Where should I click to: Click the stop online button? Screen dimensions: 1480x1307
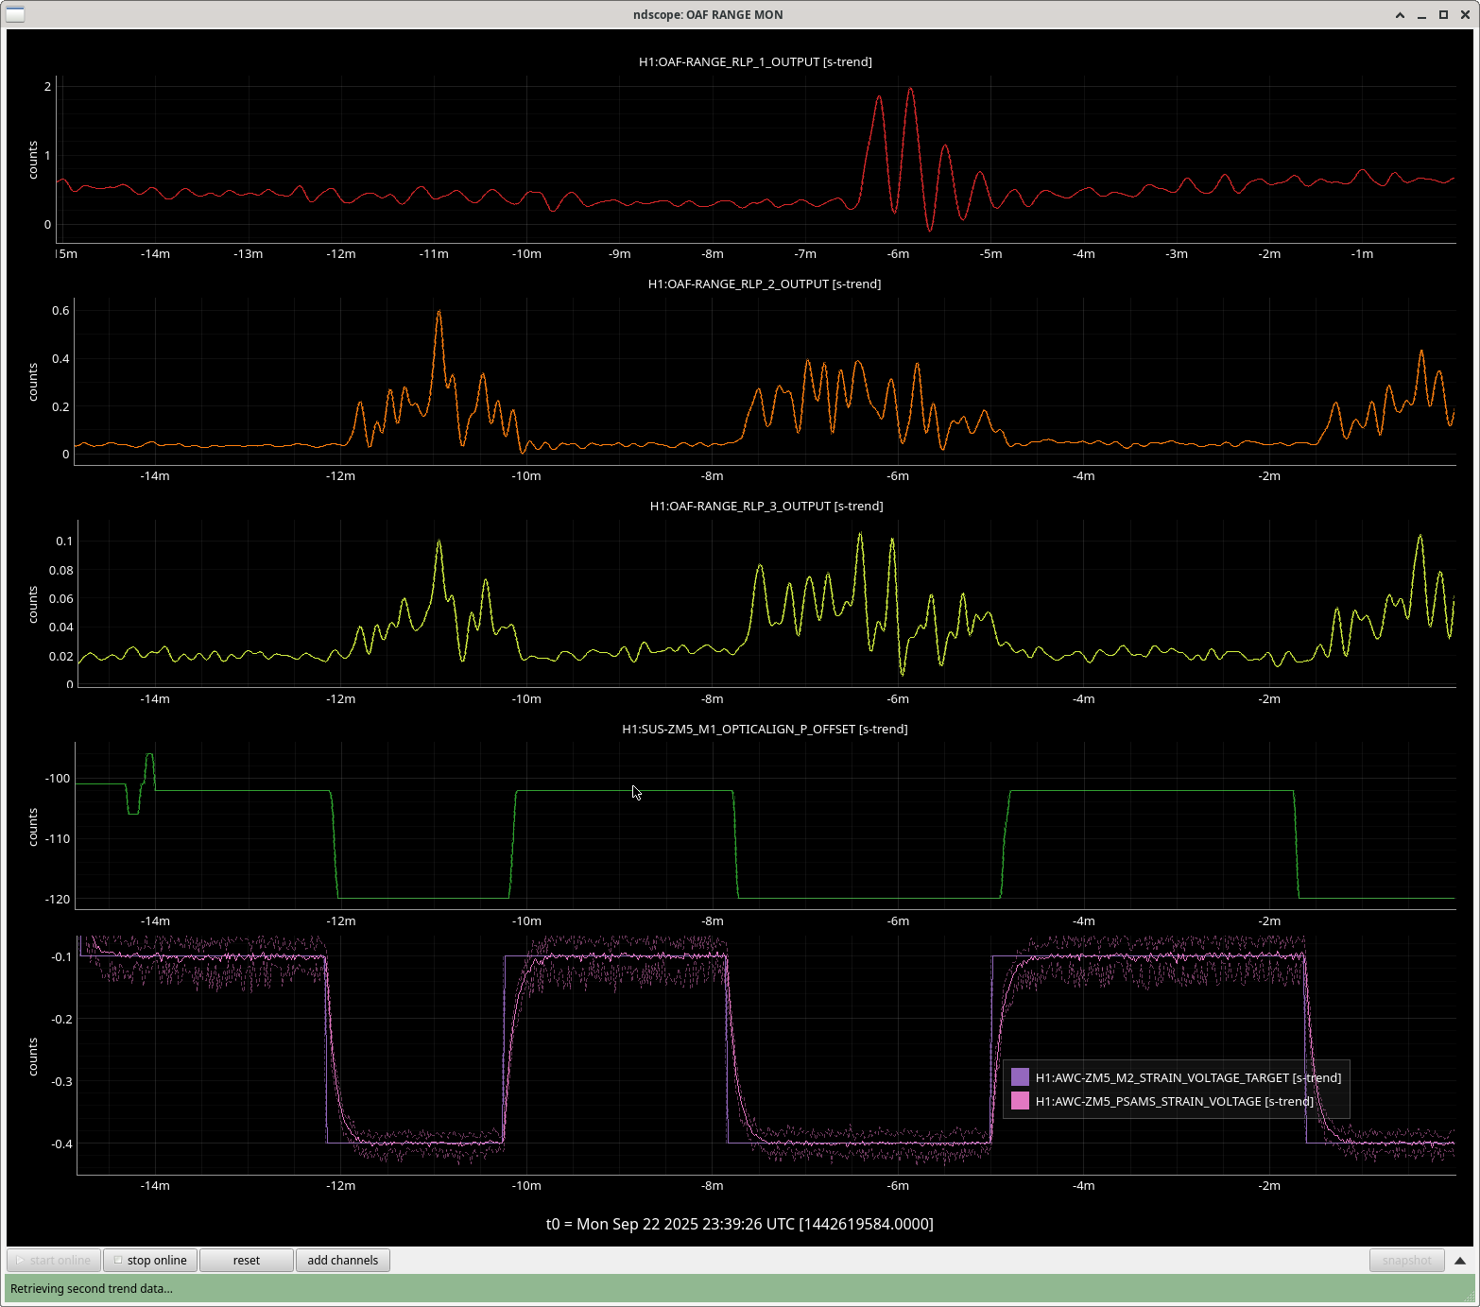click(x=150, y=1260)
